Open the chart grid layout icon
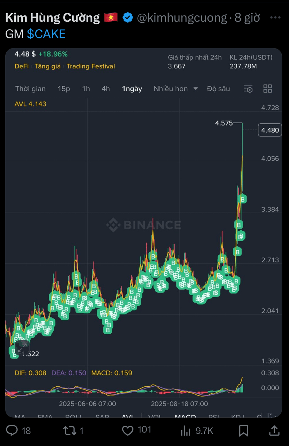This screenshot has width=289, height=446. tap(268, 89)
